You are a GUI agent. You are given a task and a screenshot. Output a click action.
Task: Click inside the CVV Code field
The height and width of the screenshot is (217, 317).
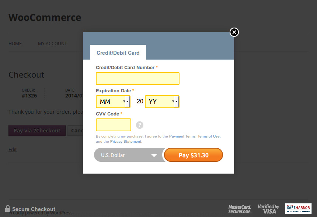point(113,125)
